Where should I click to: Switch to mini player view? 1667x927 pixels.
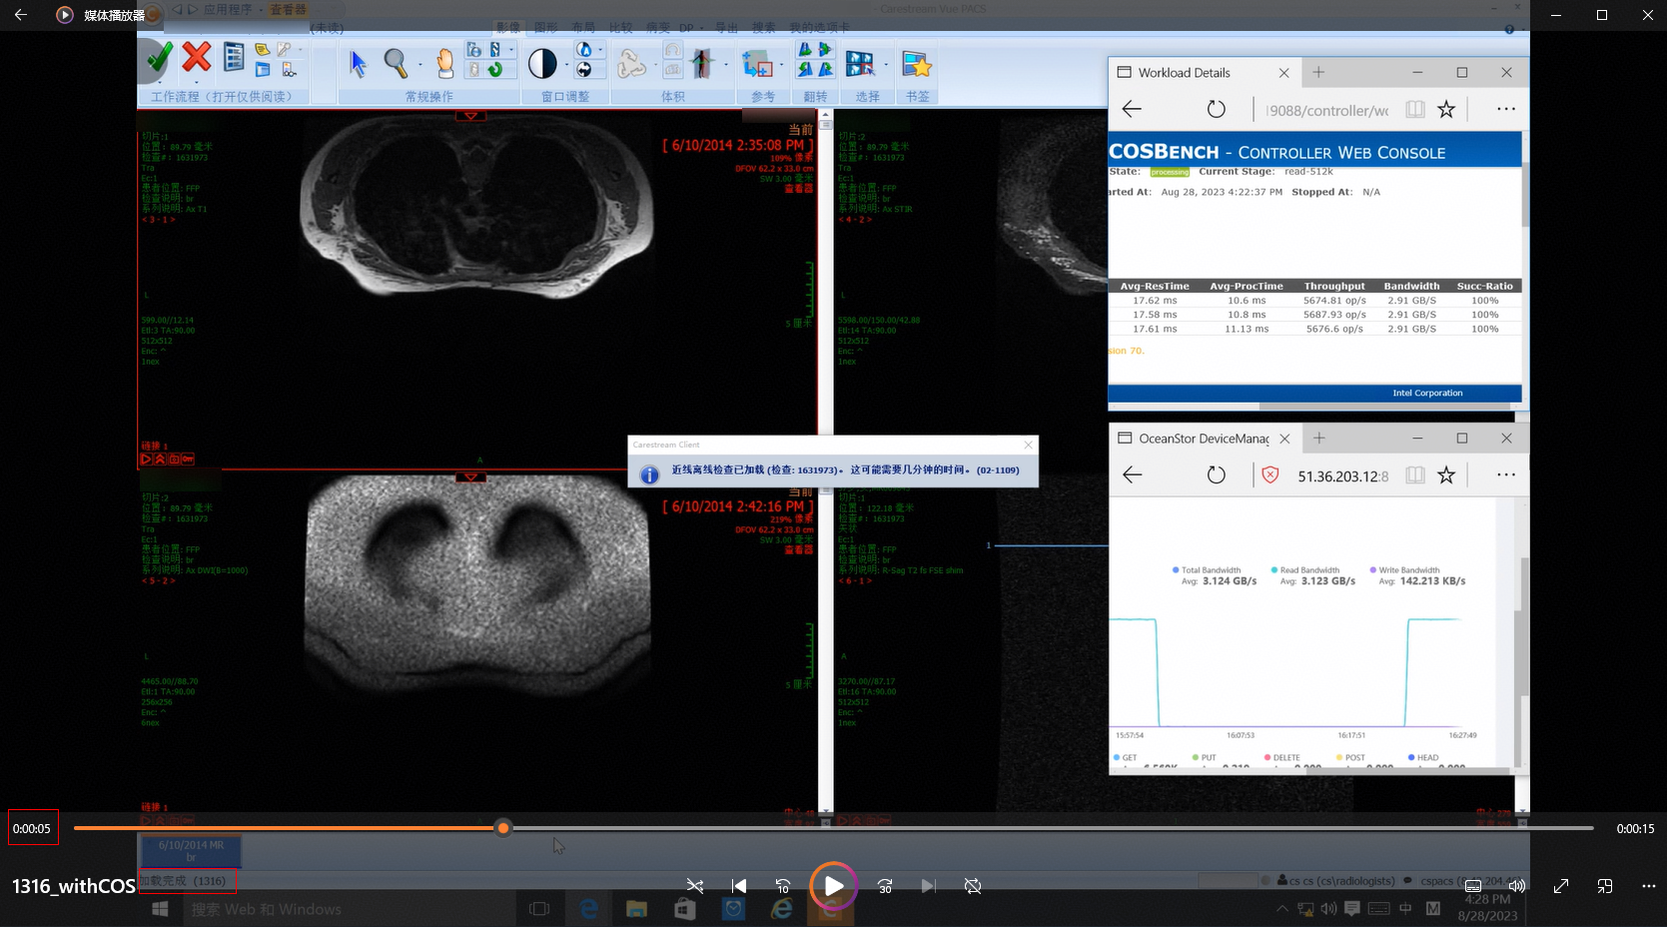1605,886
